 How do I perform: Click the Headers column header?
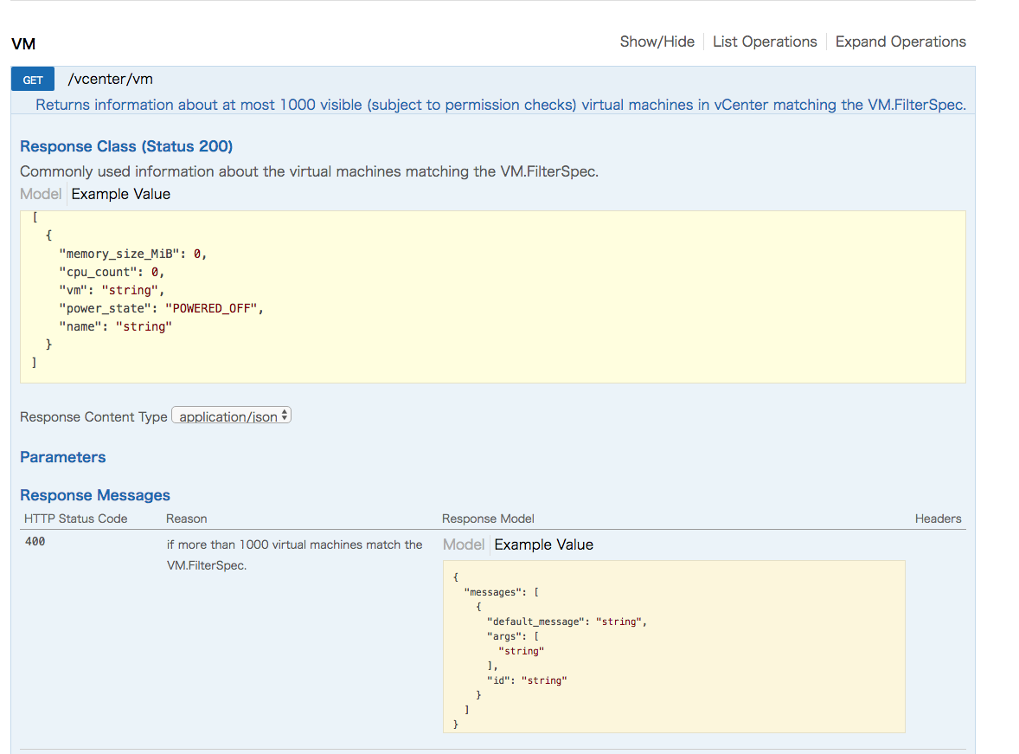[938, 519]
